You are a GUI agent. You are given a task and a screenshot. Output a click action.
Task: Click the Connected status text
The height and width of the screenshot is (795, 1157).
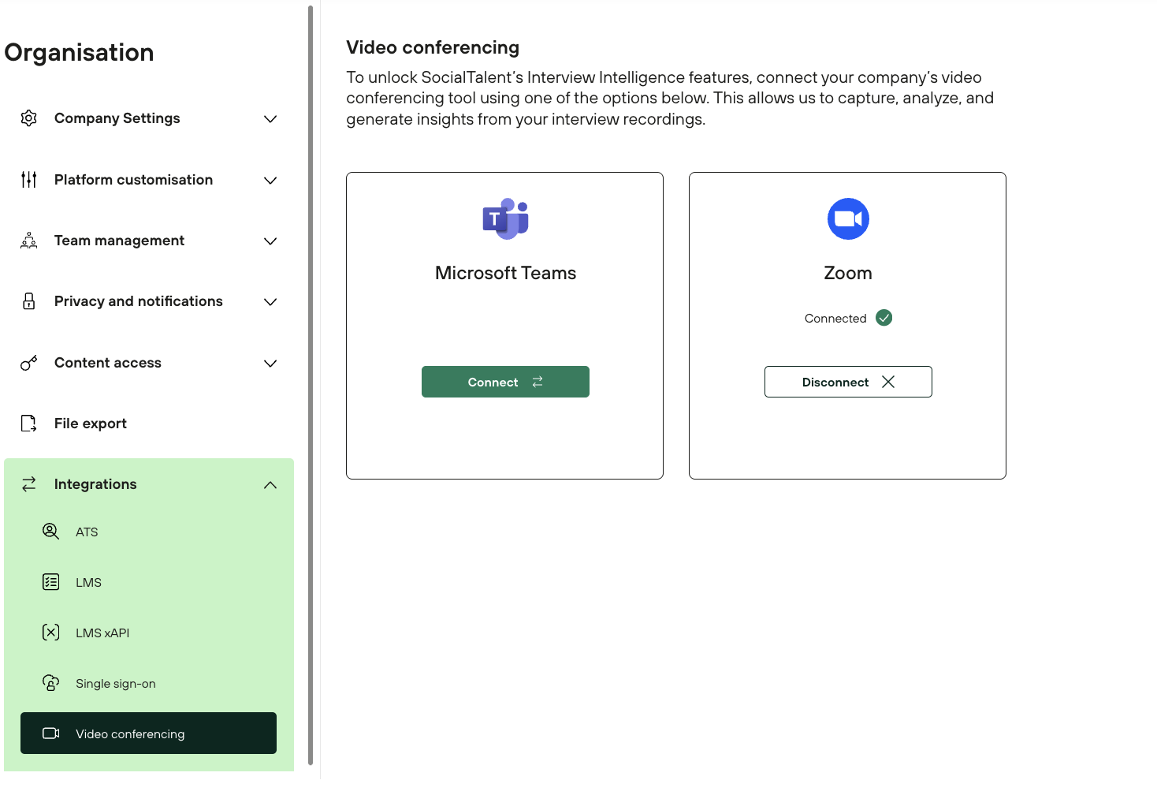tap(835, 319)
